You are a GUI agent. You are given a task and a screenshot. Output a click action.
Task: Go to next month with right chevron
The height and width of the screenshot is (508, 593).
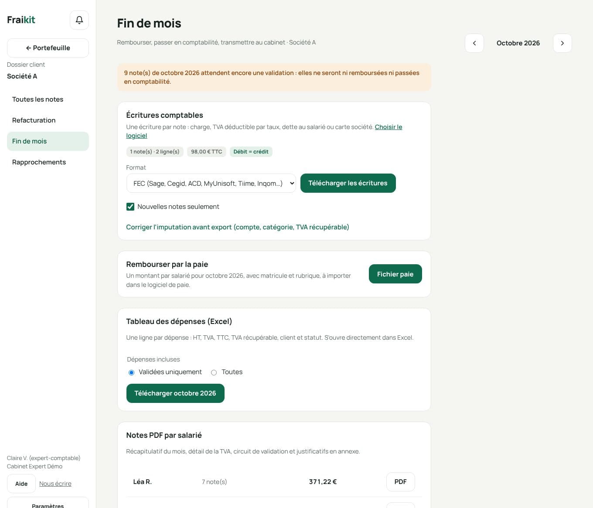(562, 43)
